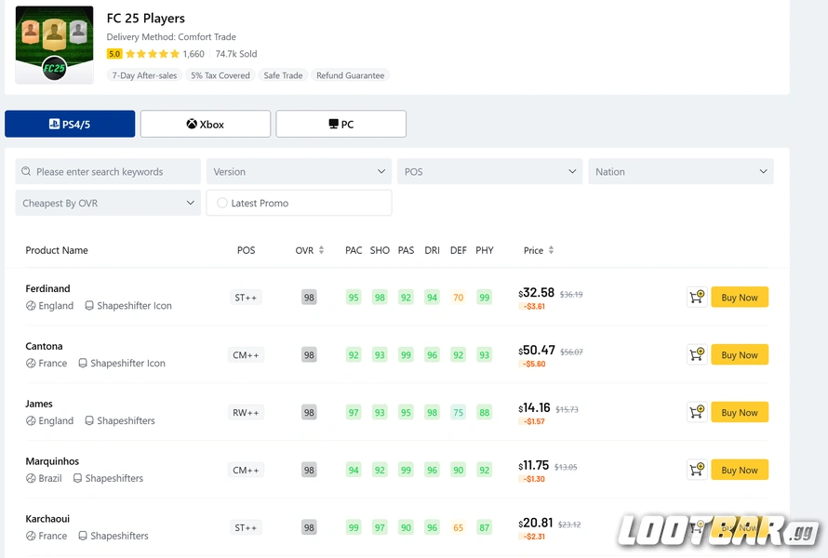
Task: Click the Xbox logo icon
Action: 192,124
